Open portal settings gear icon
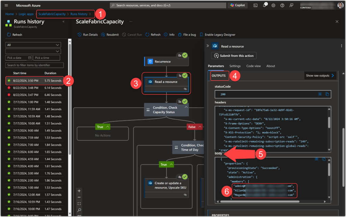Screen dimensions: 346x217 (273, 5)
